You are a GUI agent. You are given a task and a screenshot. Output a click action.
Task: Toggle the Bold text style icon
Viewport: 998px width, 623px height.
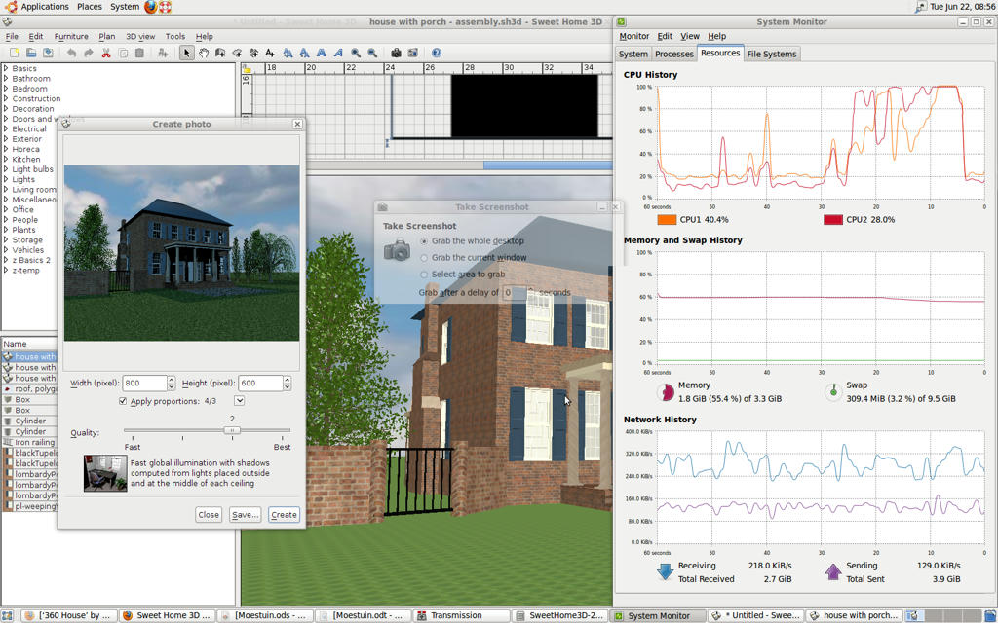[321, 53]
